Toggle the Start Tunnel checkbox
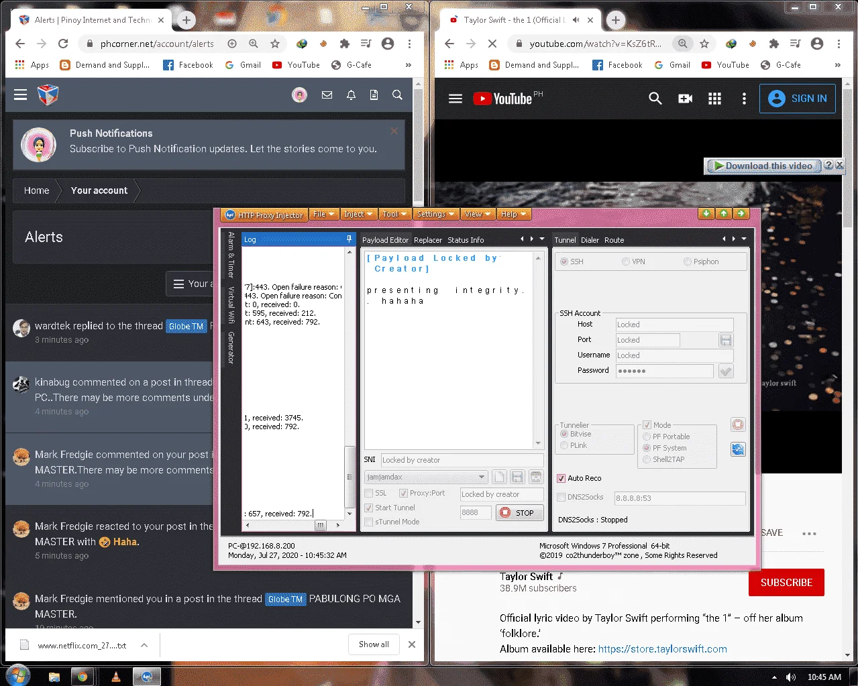 click(368, 508)
